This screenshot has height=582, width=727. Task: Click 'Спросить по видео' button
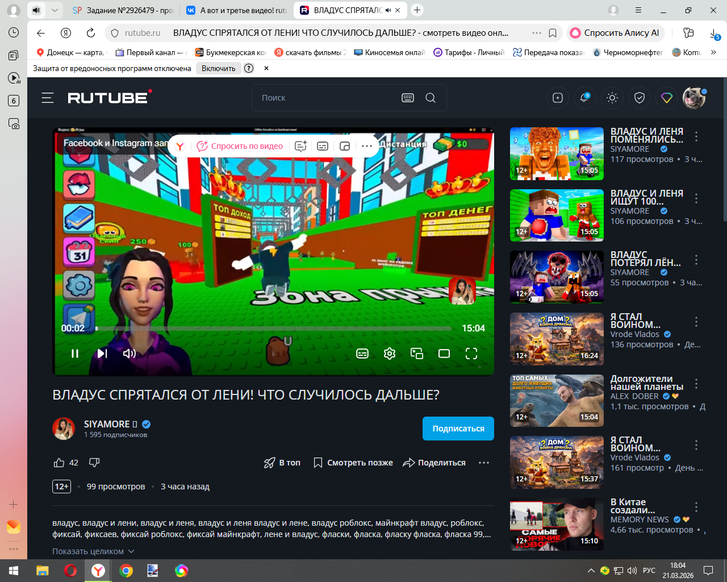pos(240,146)
